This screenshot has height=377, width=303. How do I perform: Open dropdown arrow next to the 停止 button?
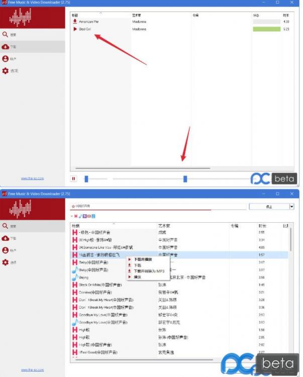291,207
